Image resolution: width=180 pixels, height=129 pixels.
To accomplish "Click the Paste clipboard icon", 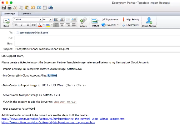I will tap(27, 7).
